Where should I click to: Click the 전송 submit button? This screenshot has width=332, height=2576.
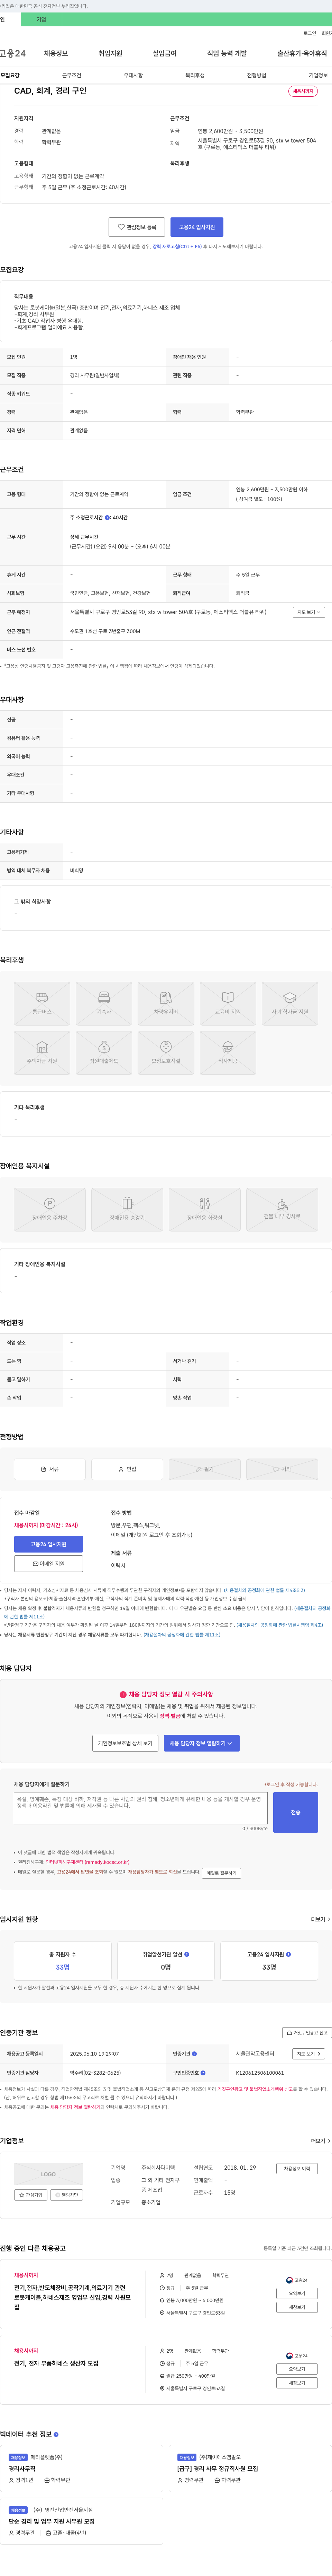click(x=295, y=1812)
